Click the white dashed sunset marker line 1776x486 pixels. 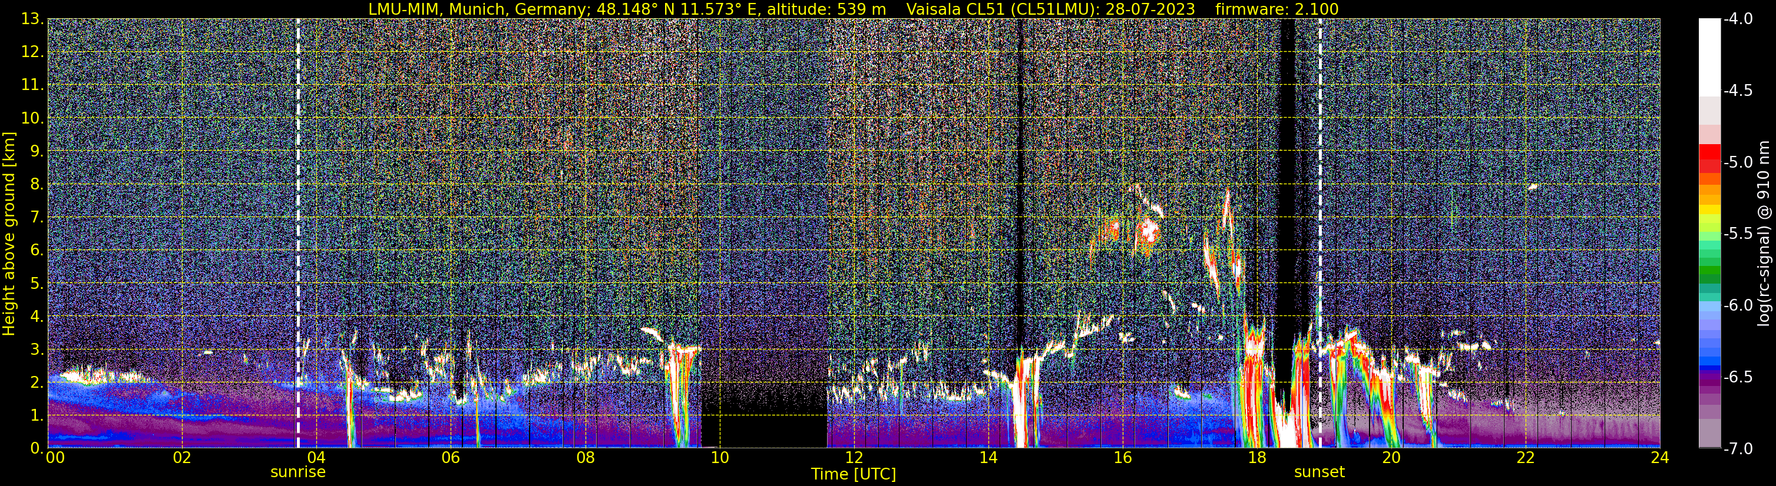coord(1319,234)
